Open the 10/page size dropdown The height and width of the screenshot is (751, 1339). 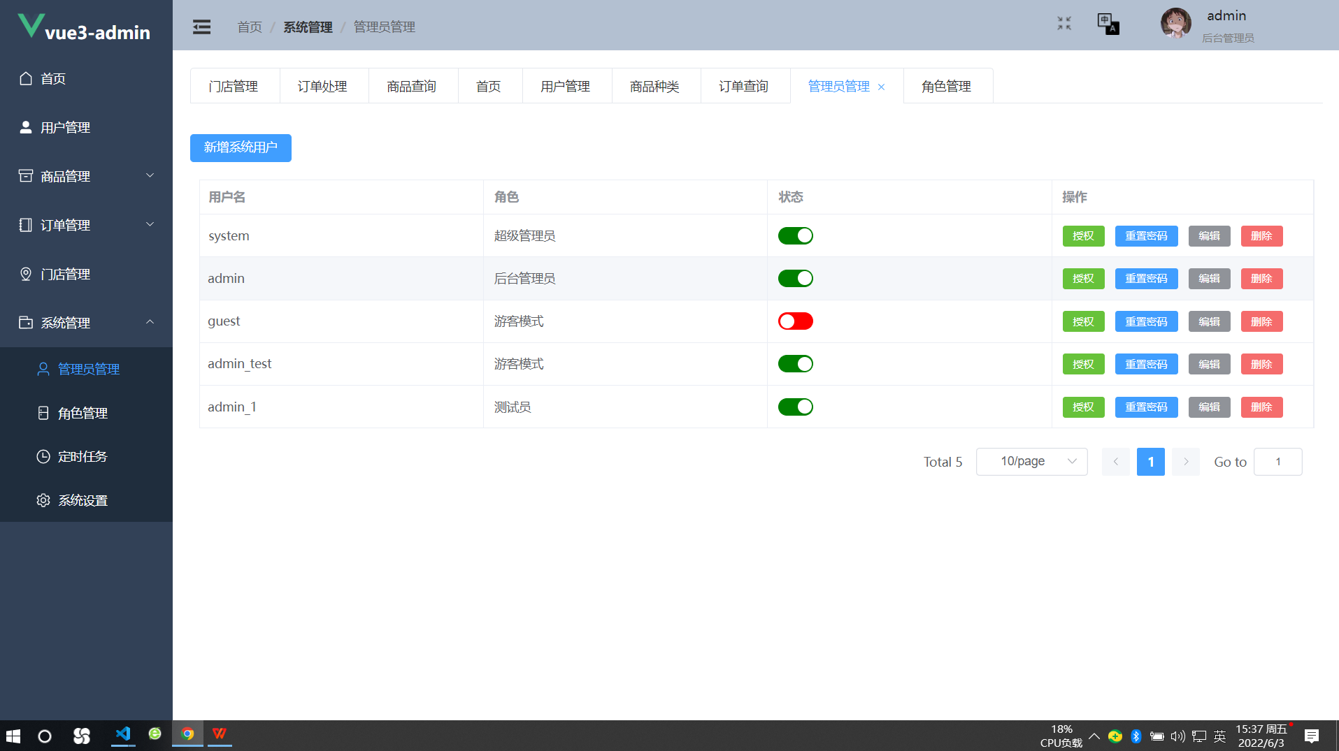click(1031, 462)
